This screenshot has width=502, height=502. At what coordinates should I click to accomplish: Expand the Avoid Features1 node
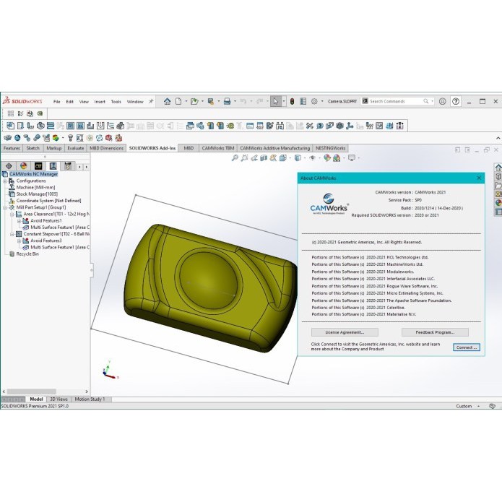pyautogui.click(x=19, y=221)
